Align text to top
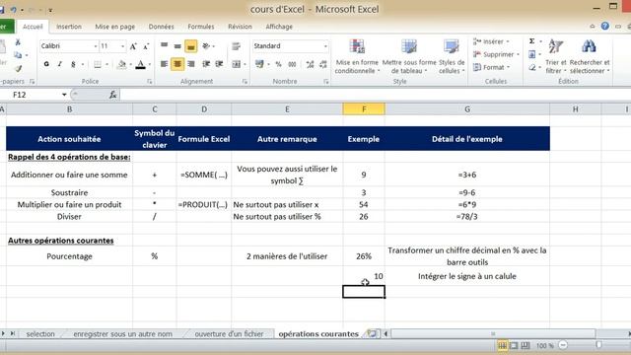631x355 pixels. (165, 46)
